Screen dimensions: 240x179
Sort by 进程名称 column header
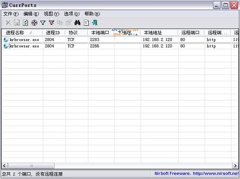[x=22, y=33]
